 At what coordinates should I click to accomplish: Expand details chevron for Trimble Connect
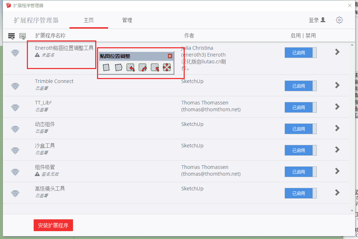pos(337,85)
